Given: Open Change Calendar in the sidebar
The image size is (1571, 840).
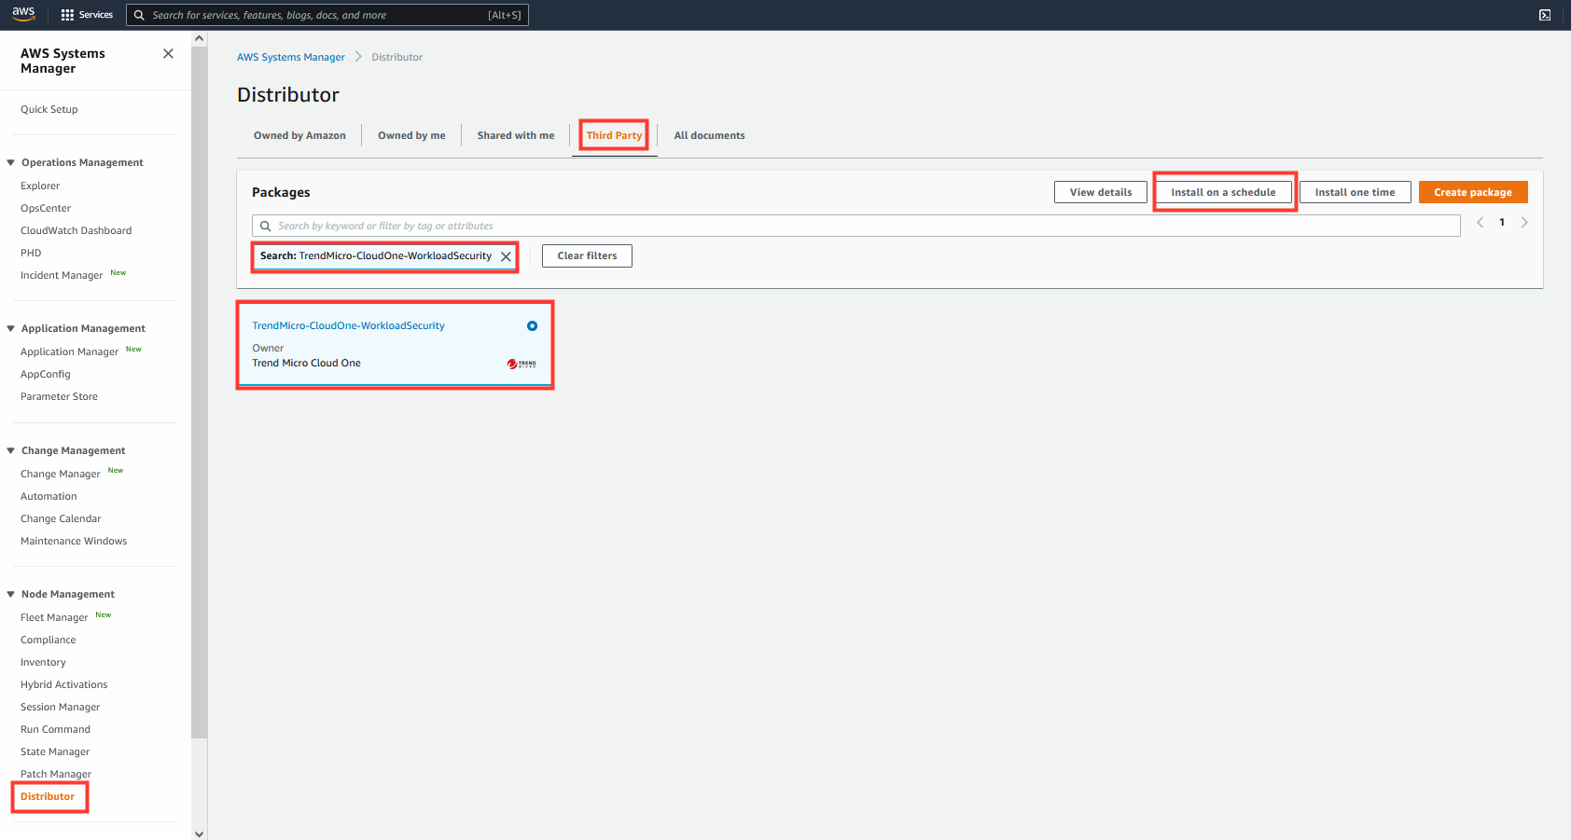Looking at the screenshot, I should (61, 518).
